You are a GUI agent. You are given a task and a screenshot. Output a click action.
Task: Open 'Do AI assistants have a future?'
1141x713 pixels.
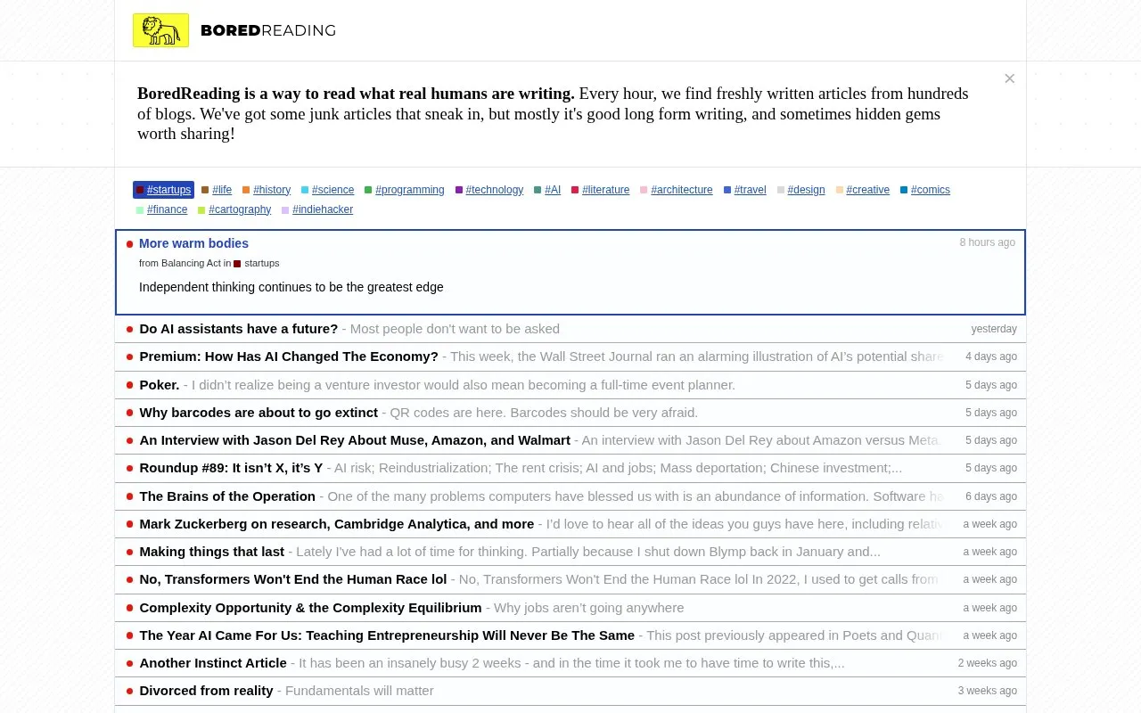(239, 329)
